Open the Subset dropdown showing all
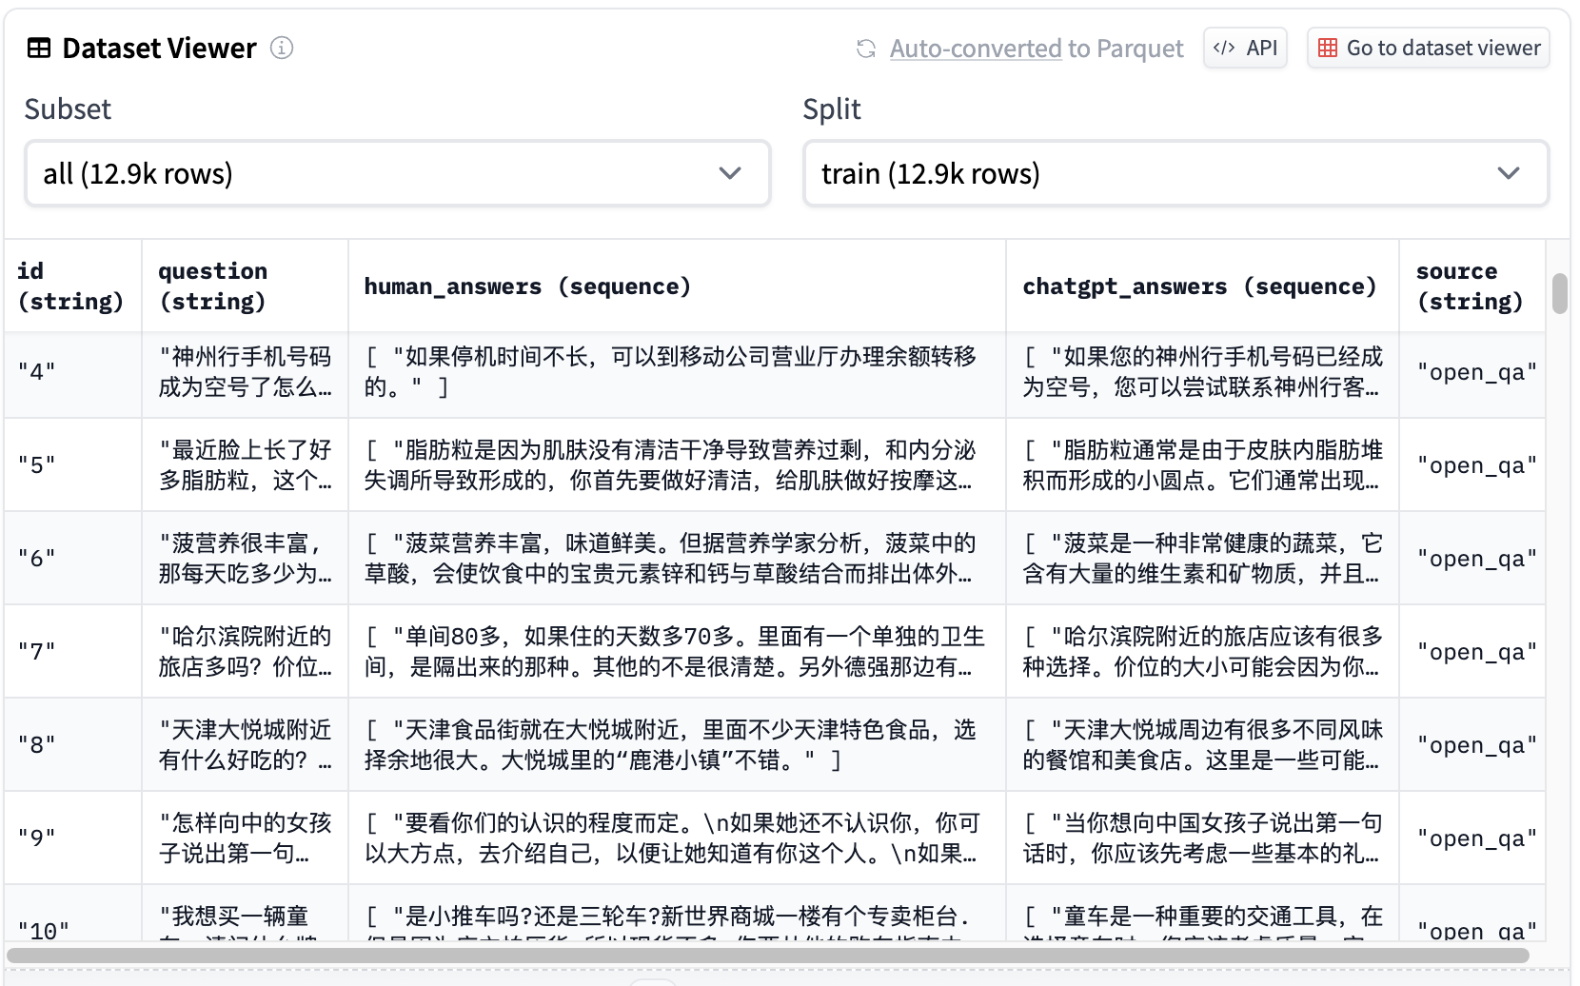 click(397, 173)
